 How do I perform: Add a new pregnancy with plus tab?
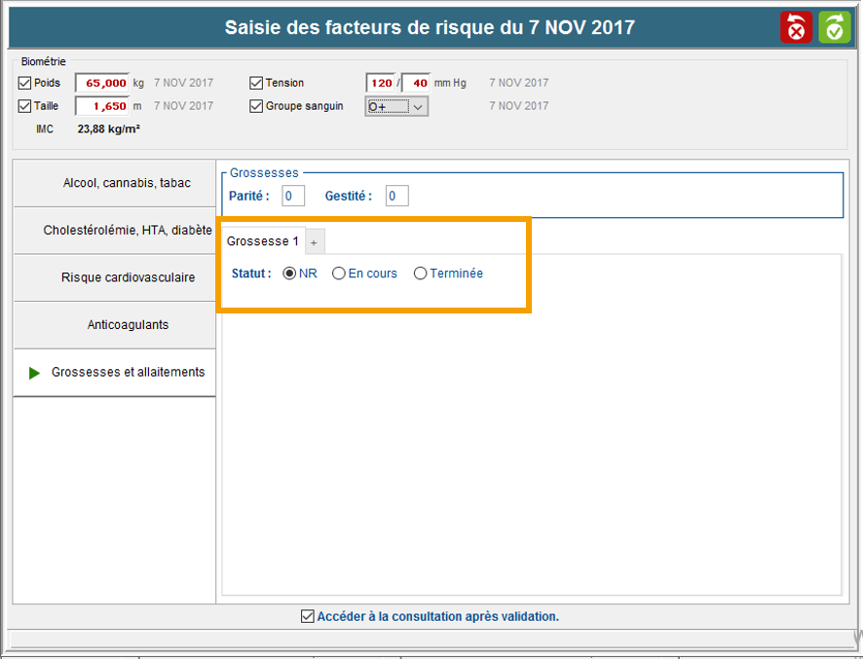(x=314, y=242)
